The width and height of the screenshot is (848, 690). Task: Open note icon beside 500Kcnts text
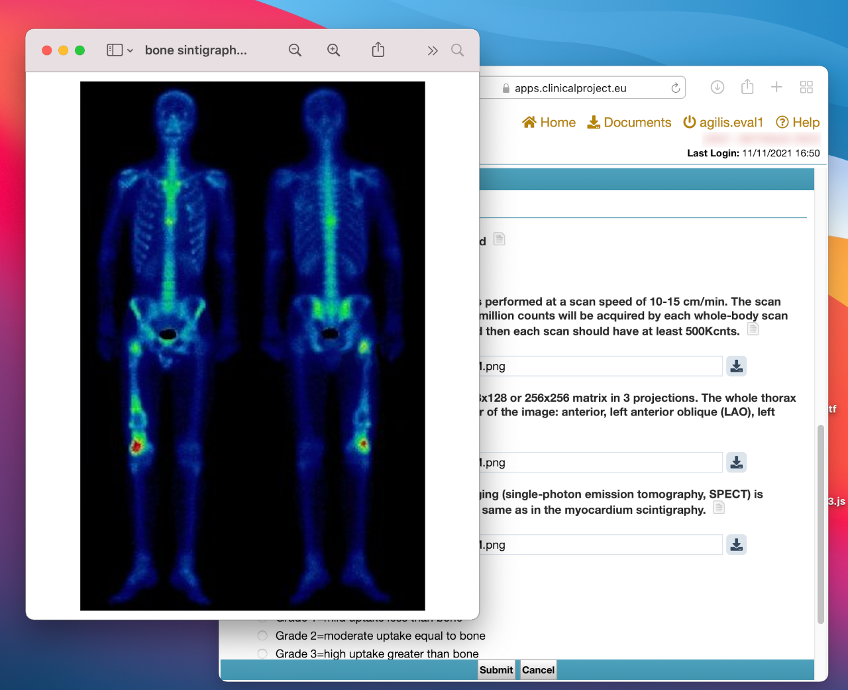coord(753,329)
